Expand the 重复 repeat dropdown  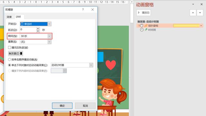[49, 42]
